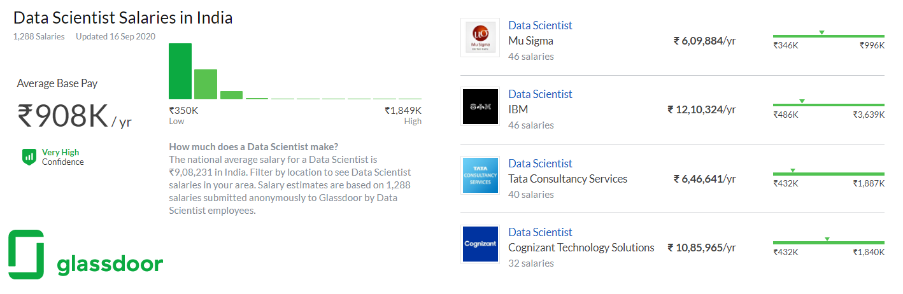Click the second histogram bar

click(206, 84)
